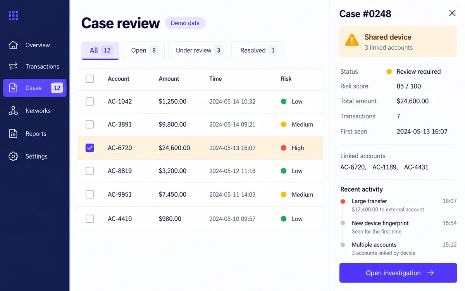The image size is (465, 291).
Task: Click the app grid logo icon
Action: click(14, 16)
